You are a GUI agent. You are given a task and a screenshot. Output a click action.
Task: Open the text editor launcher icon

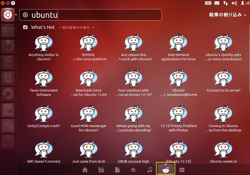8,110
